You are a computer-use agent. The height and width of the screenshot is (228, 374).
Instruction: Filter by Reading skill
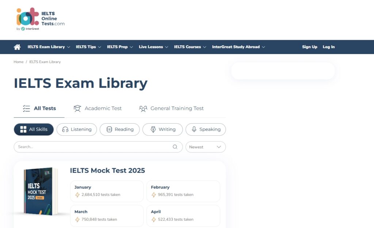(x=120, y=130)
